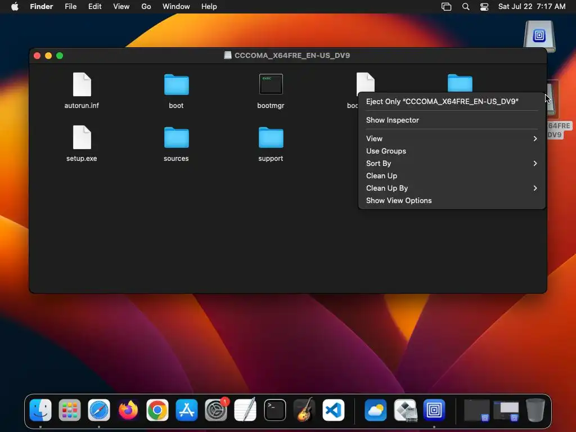Select the boot folder icon

176,85
